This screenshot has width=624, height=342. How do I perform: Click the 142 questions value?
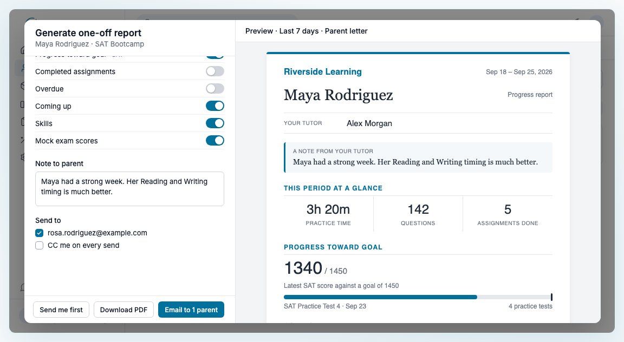point(418,209)
